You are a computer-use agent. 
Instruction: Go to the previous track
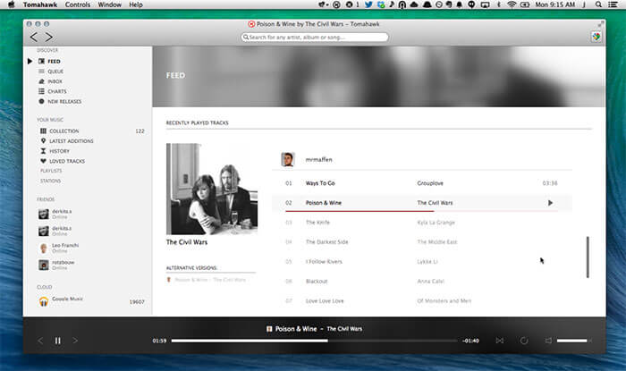[x=40, y=341]
